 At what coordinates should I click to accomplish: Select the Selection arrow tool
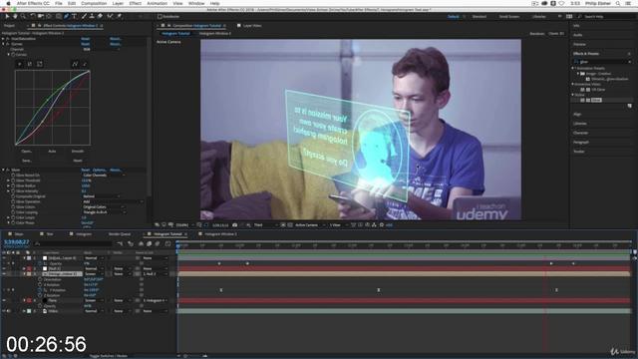pyautogui.click(x=7, y=16)
